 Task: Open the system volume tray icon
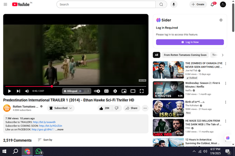[205, 152]
